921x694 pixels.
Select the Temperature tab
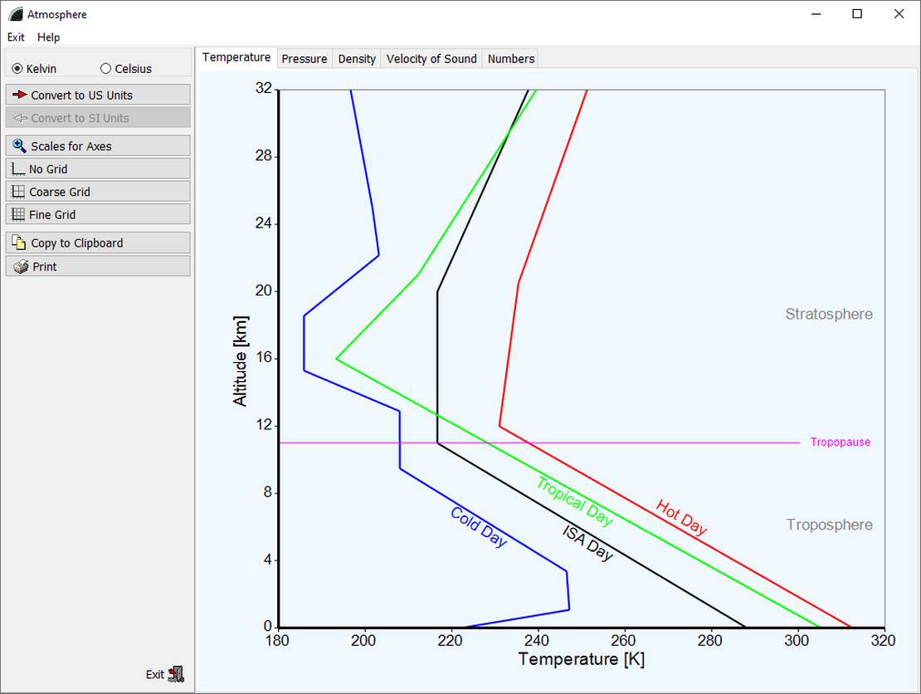tap(236, 57)
